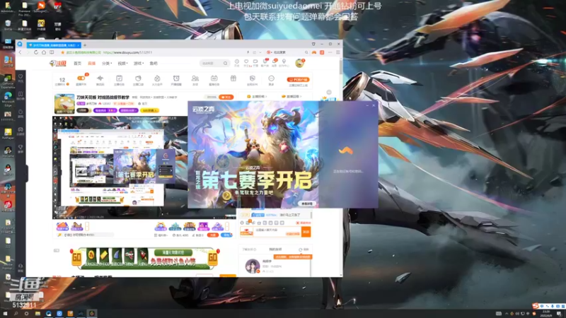Click the 发送 send button in chat

click(306, 232)
